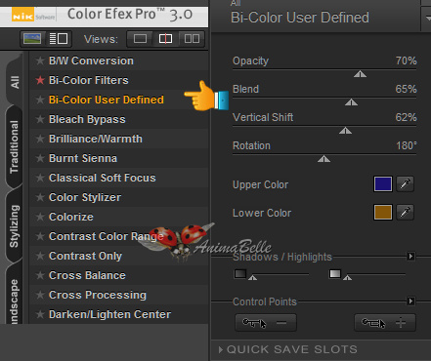Switch to the text list layout icon
Screen dimensions: 431x361
tap(59, 39)
